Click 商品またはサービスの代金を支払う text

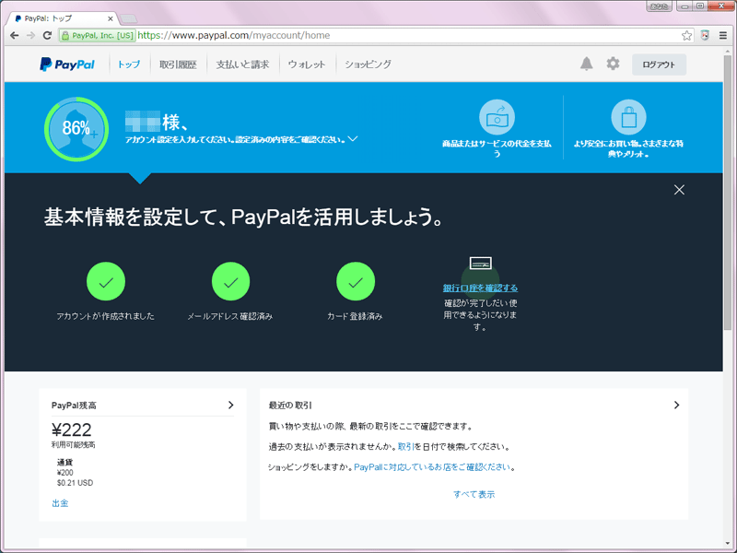pyautogui.click(x=497, y=148)
